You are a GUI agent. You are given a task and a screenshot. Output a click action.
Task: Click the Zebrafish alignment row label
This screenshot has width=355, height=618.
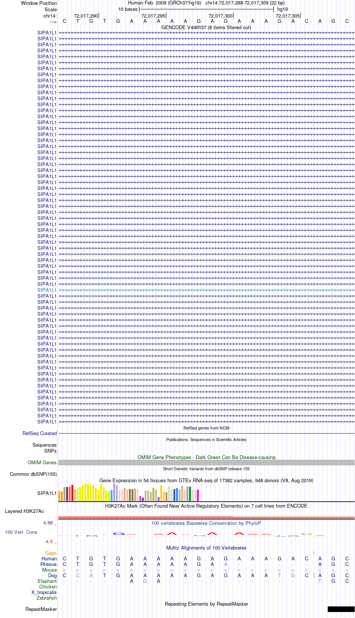(x=47, y=598)
